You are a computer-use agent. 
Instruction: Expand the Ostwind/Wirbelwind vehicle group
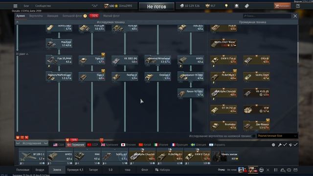(157, 60)
